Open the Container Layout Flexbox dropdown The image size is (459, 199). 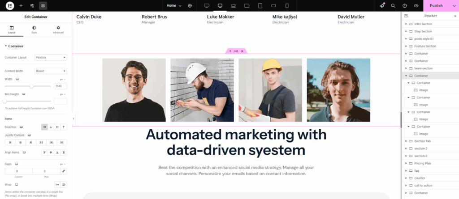[x=51, y=57]
